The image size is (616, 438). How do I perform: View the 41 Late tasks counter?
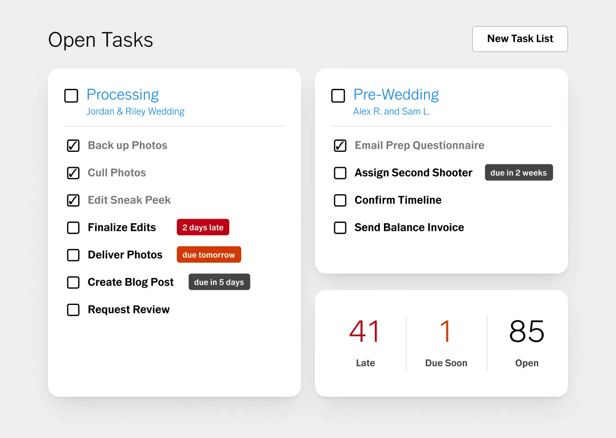[365, 343]
